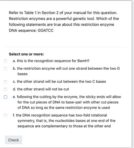Click the label 'the other strand will not be cut'
Image resolution: width=134 pixels, height=148 pixels.
pos(43,89)
